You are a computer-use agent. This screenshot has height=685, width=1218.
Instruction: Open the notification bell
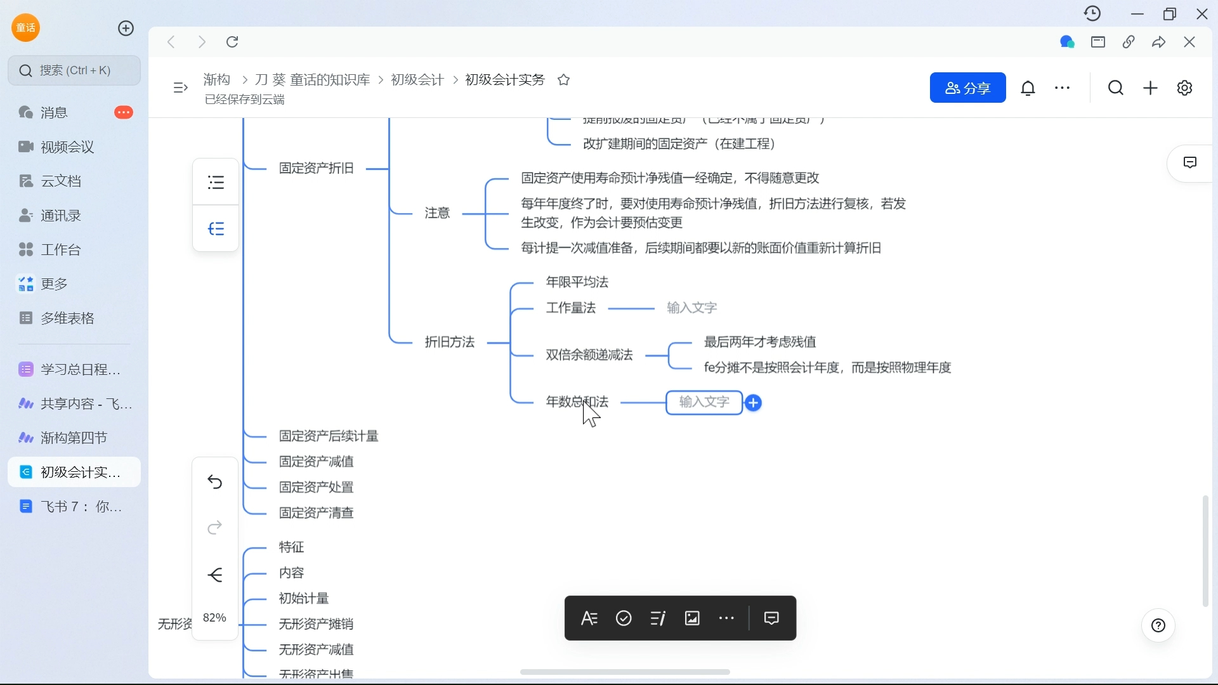click(x=1028, y=88)
